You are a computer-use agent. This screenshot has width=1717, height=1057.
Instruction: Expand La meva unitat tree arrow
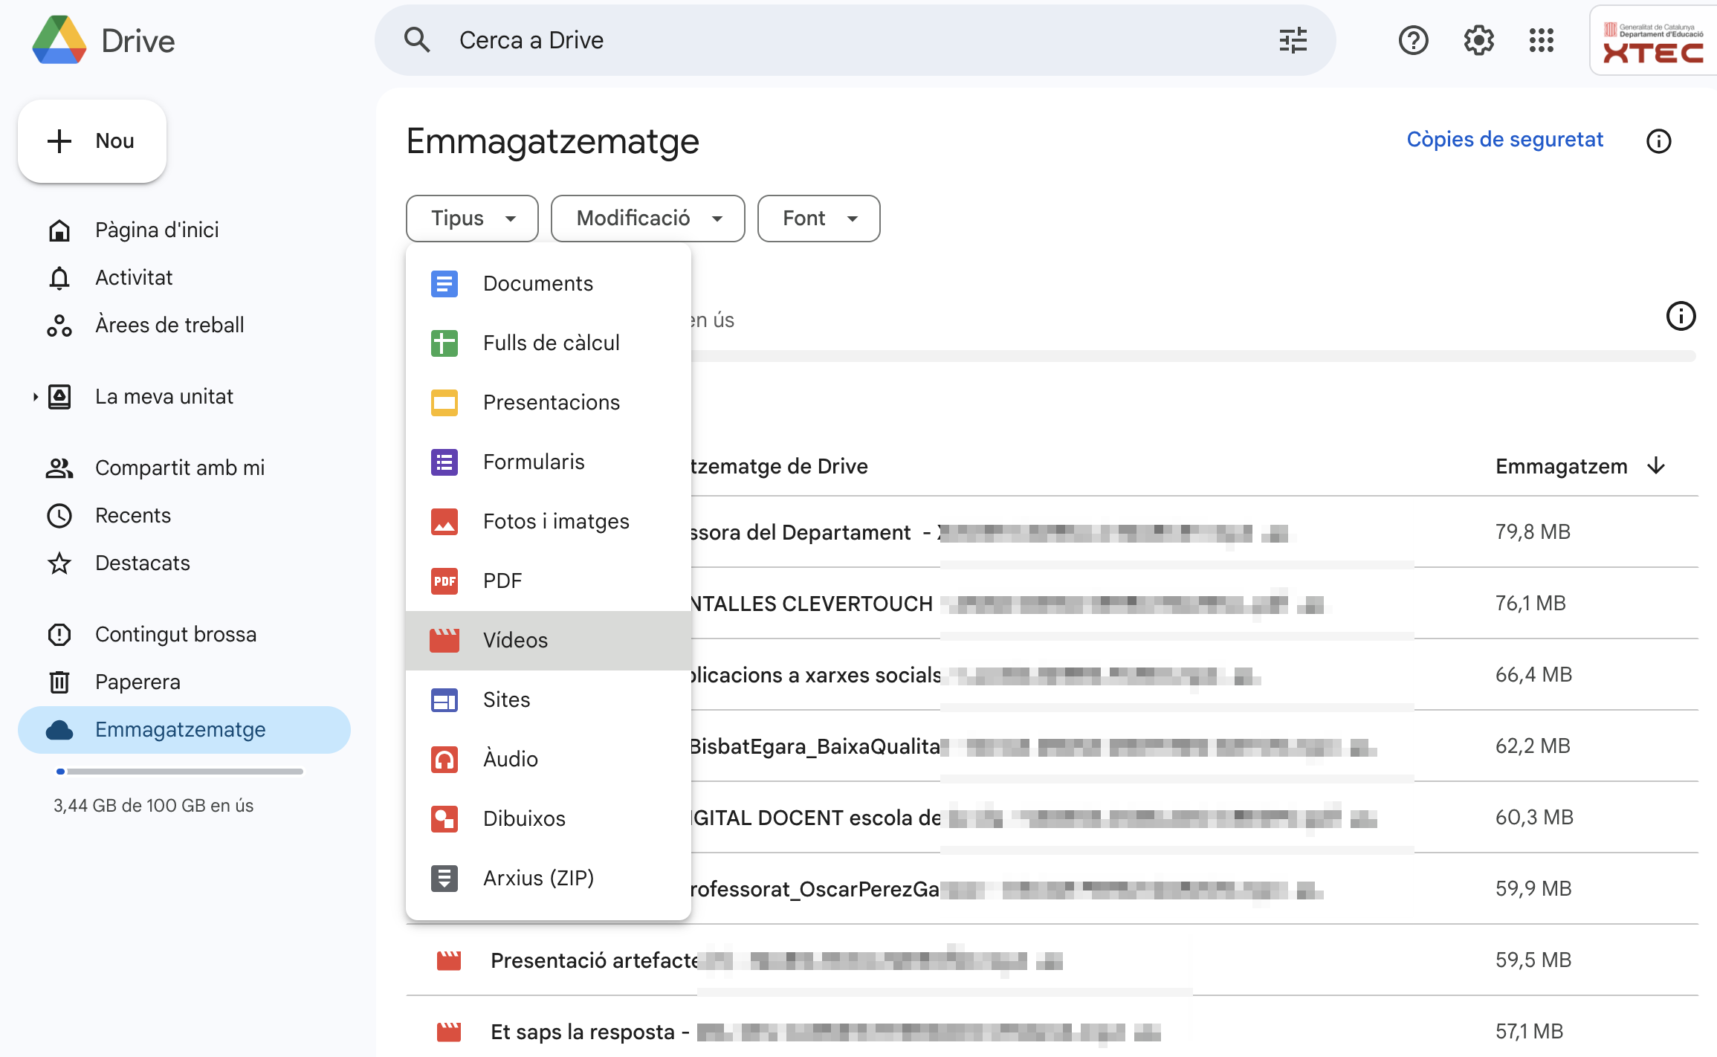click(35, 397)
